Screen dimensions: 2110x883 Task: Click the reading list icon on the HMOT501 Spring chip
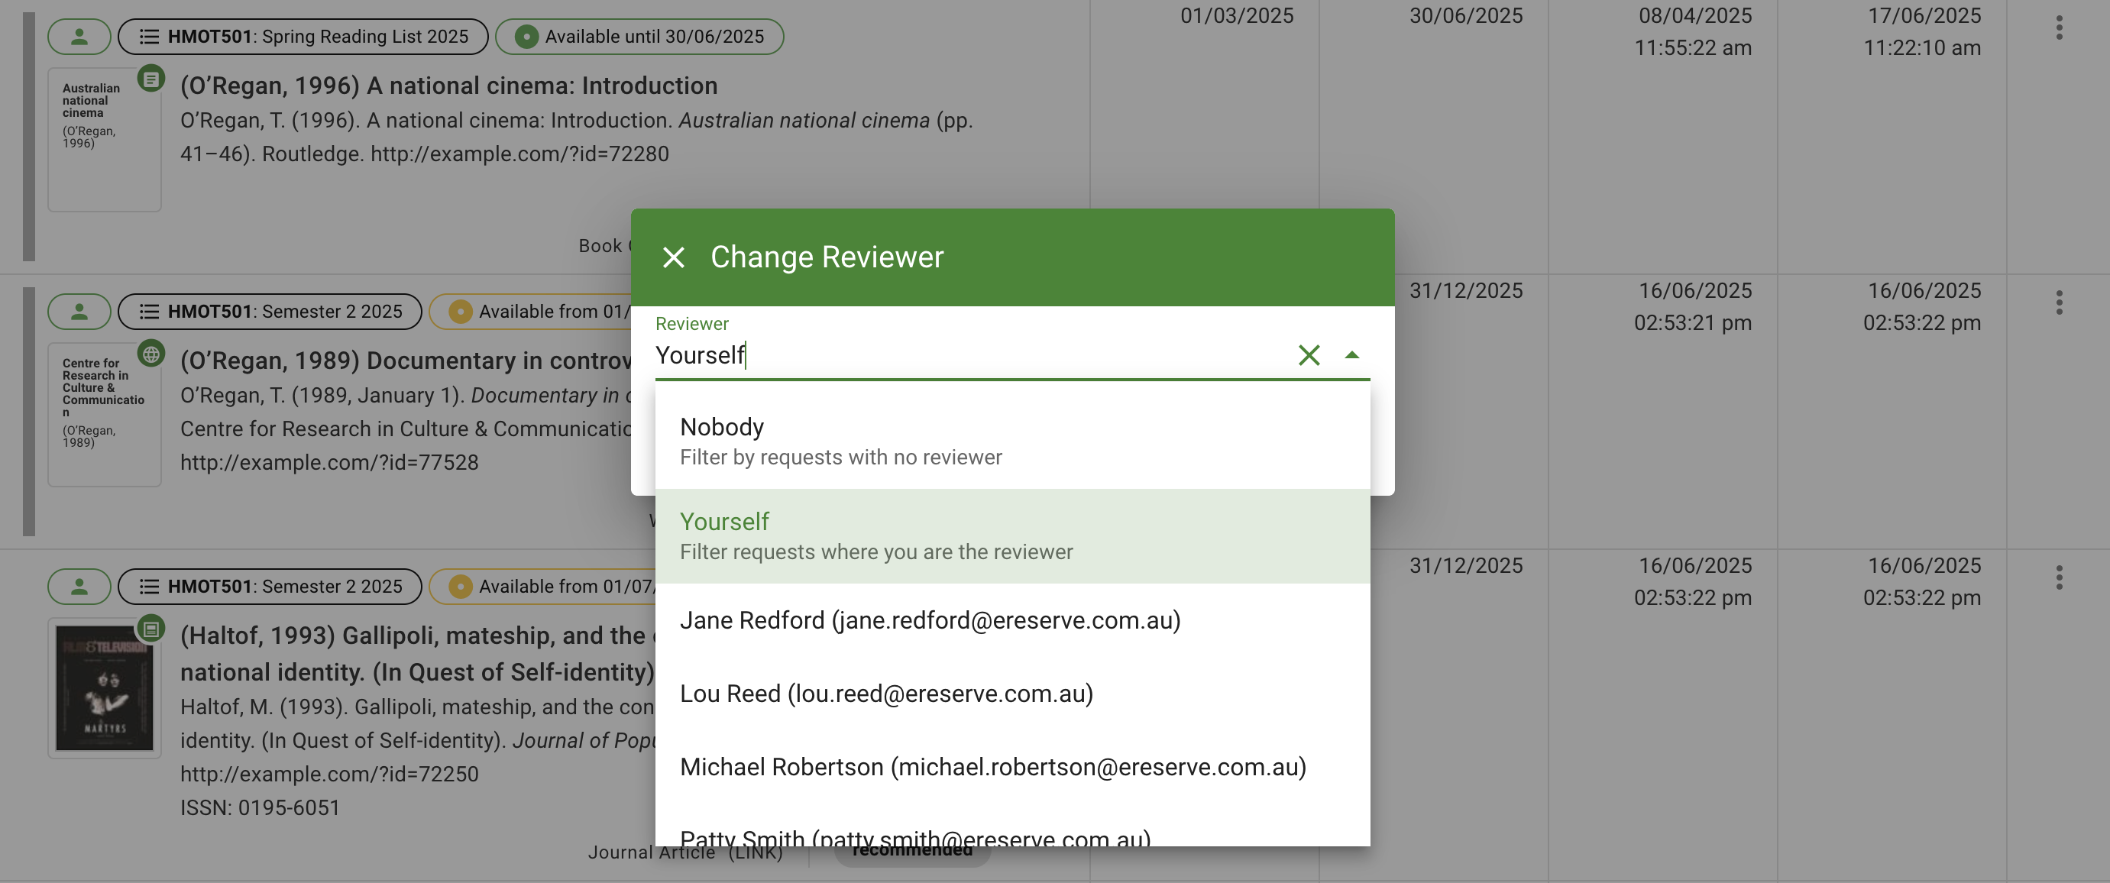[148, 36]
